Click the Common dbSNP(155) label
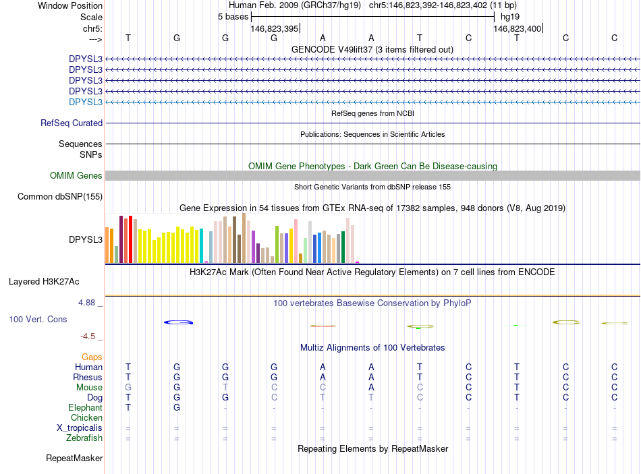 (60, 197)
